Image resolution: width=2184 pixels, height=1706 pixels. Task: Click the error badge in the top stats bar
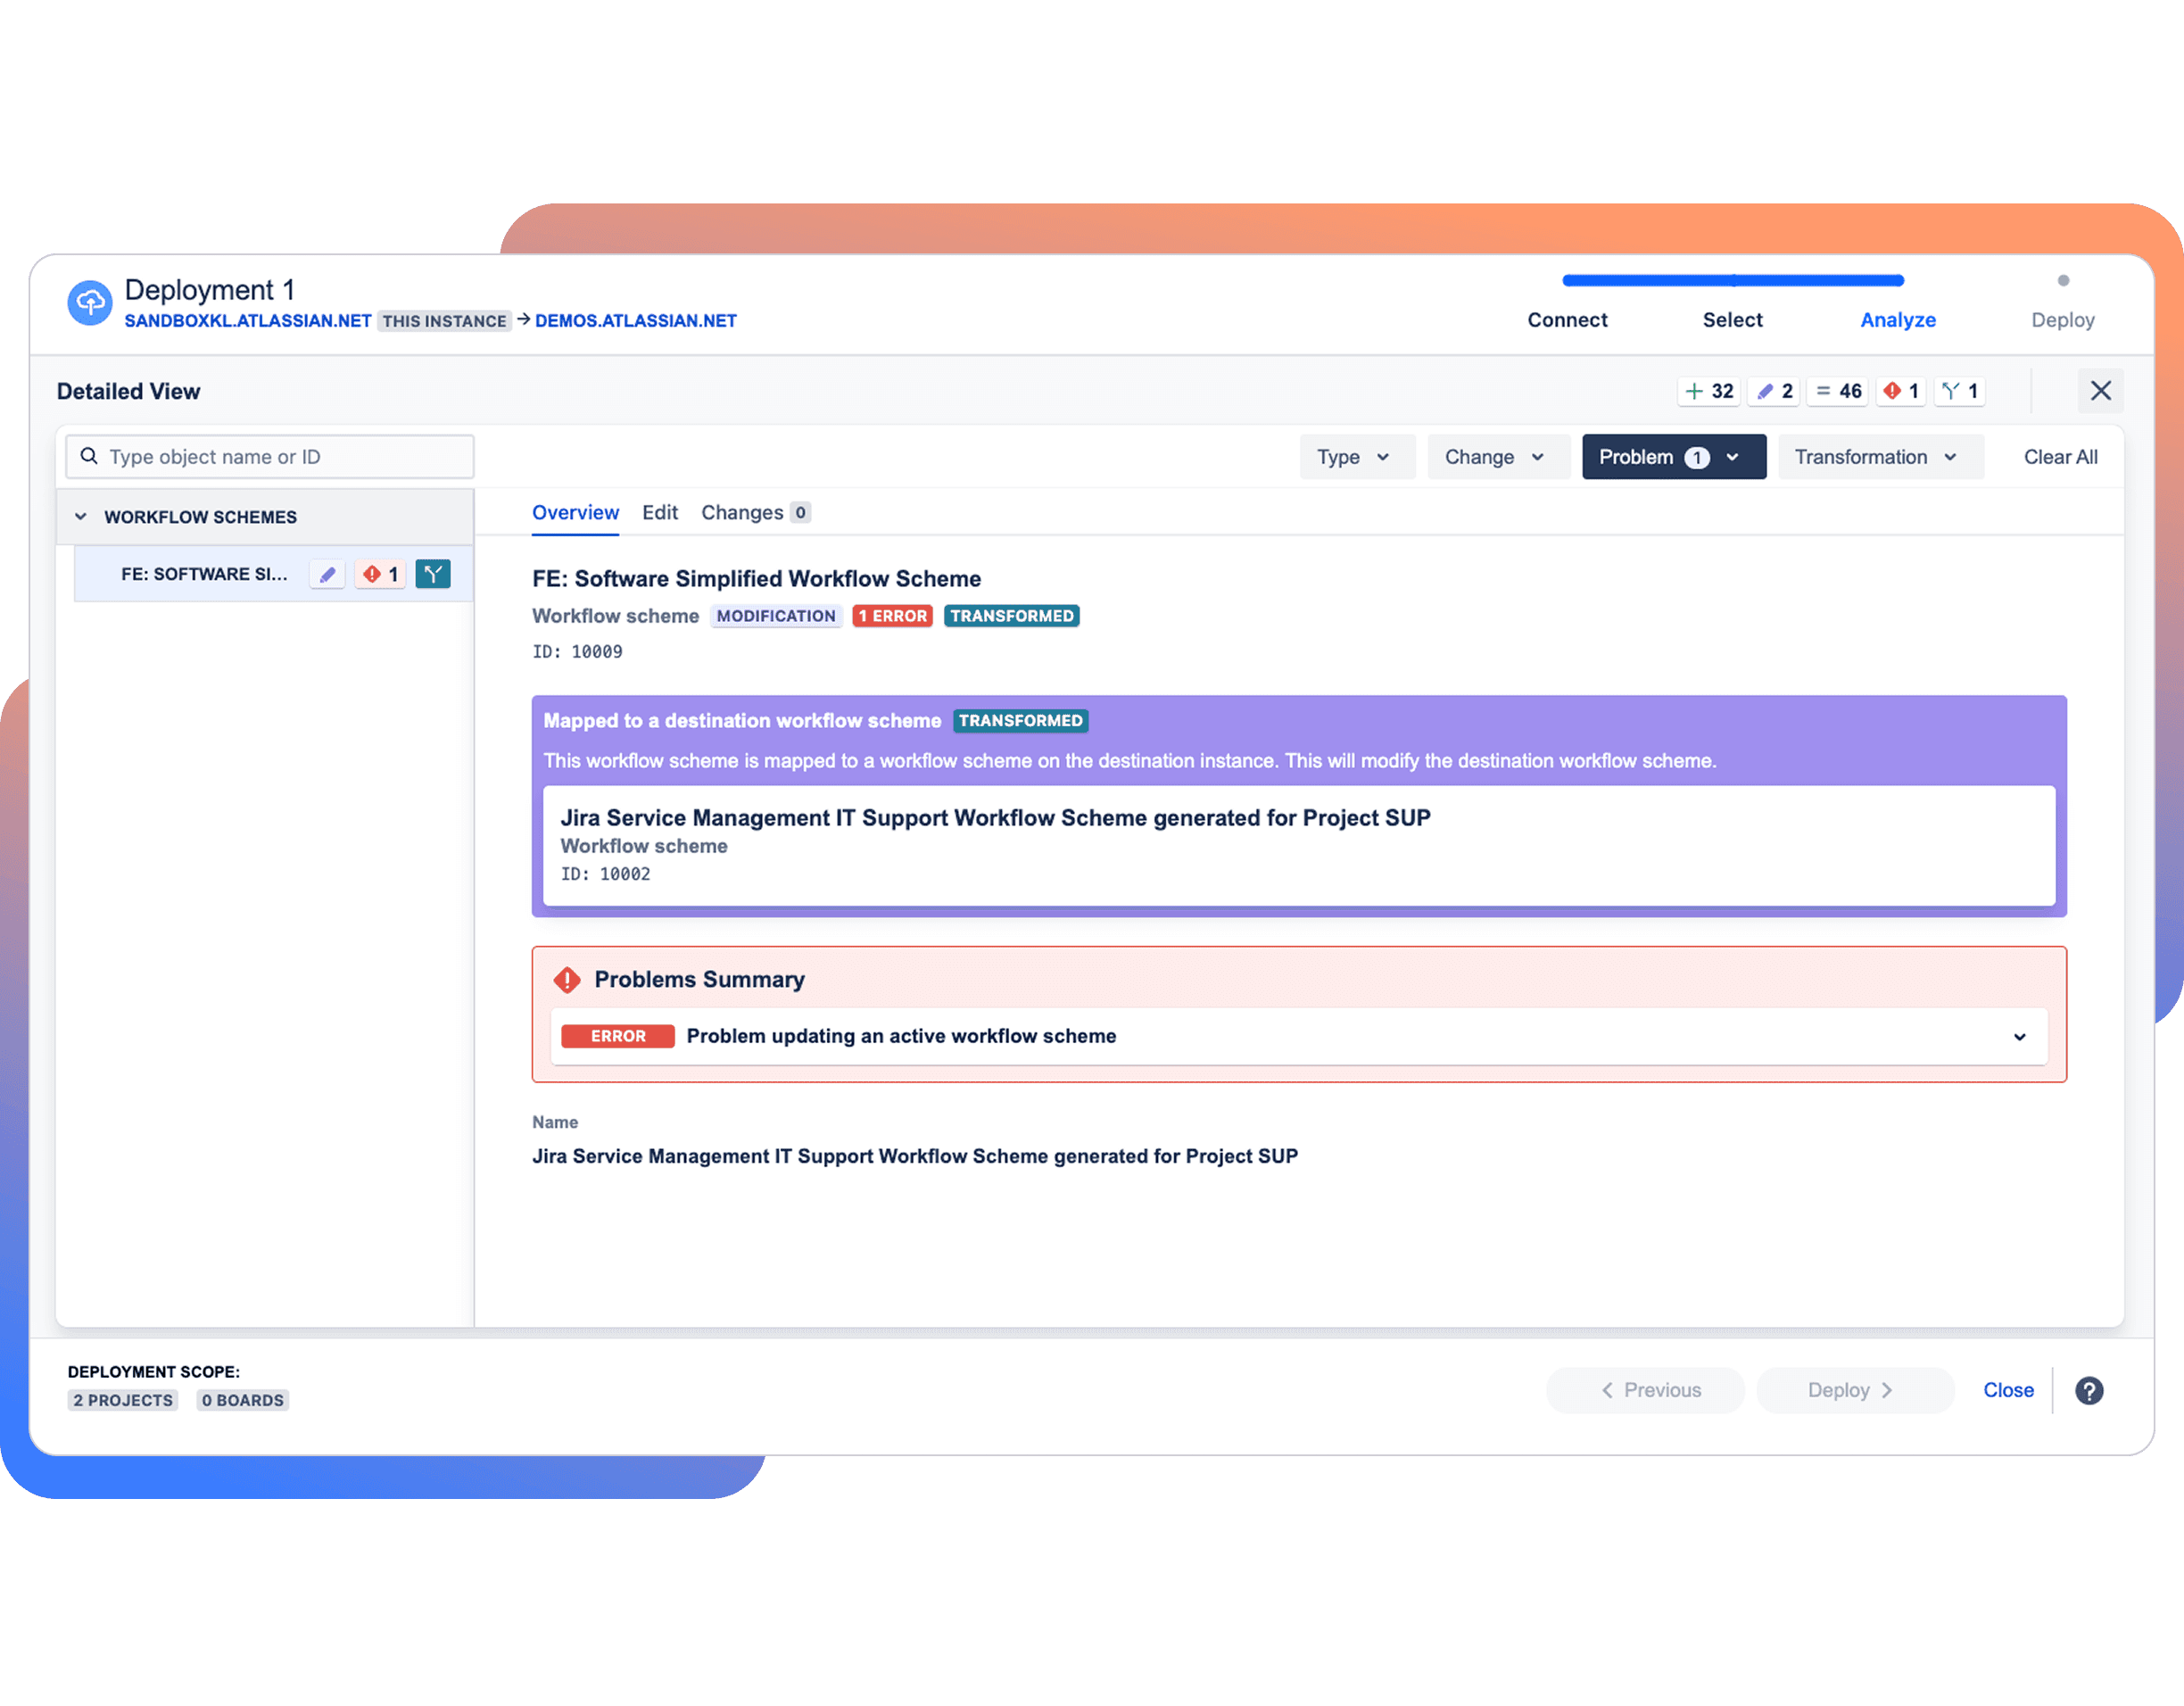(1900, 391)
